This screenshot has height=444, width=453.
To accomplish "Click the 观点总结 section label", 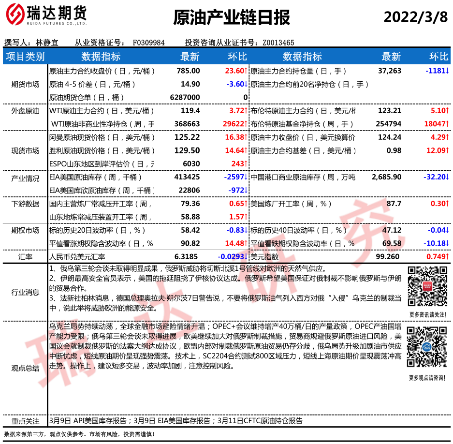I will pos(25,368).
